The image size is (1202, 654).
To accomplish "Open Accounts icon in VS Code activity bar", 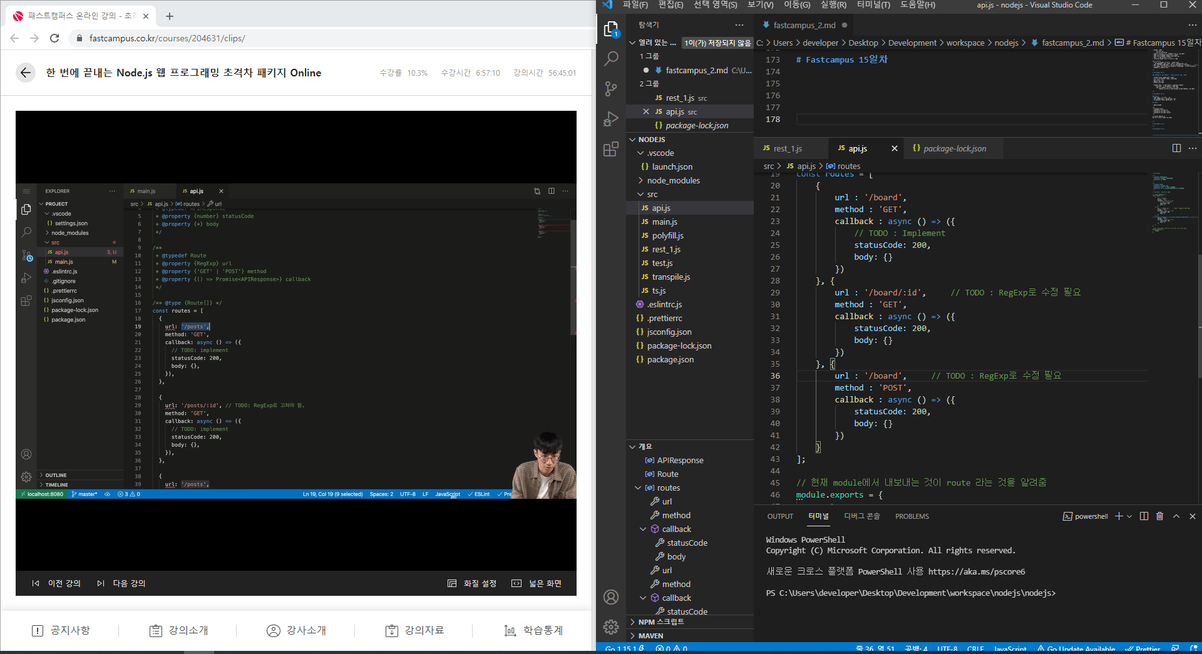I will [x=611, y=597].
